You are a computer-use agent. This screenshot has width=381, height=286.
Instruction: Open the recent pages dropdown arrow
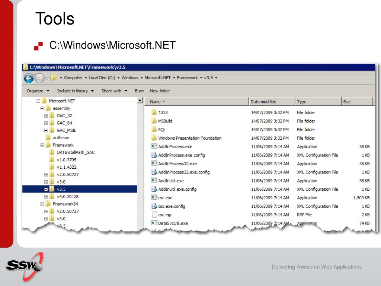point(47,78)
